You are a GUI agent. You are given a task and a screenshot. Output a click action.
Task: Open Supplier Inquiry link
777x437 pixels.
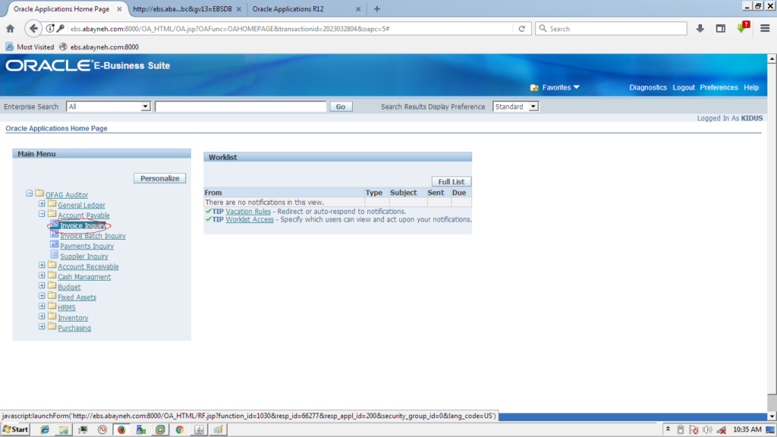click(x=83, y=256)
